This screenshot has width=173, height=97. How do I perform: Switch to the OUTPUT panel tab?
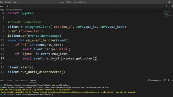click(x=10, y=81)
